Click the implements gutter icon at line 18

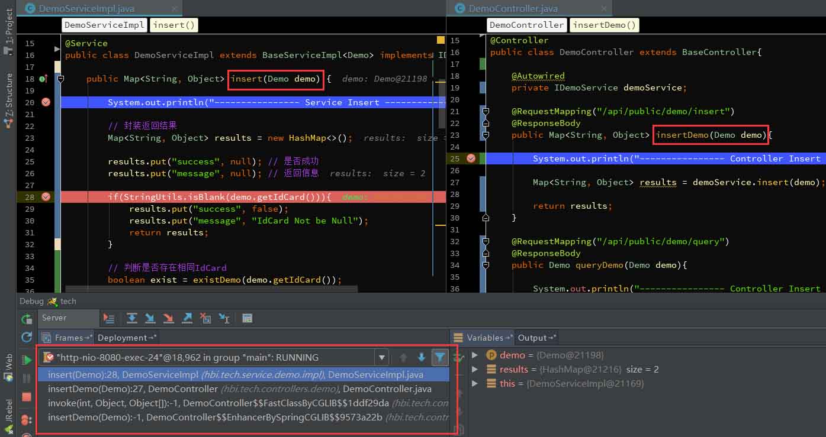[x=43, y=79]
